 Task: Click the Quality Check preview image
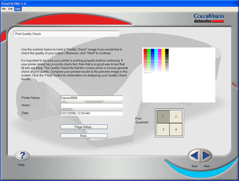coord(179,75)
